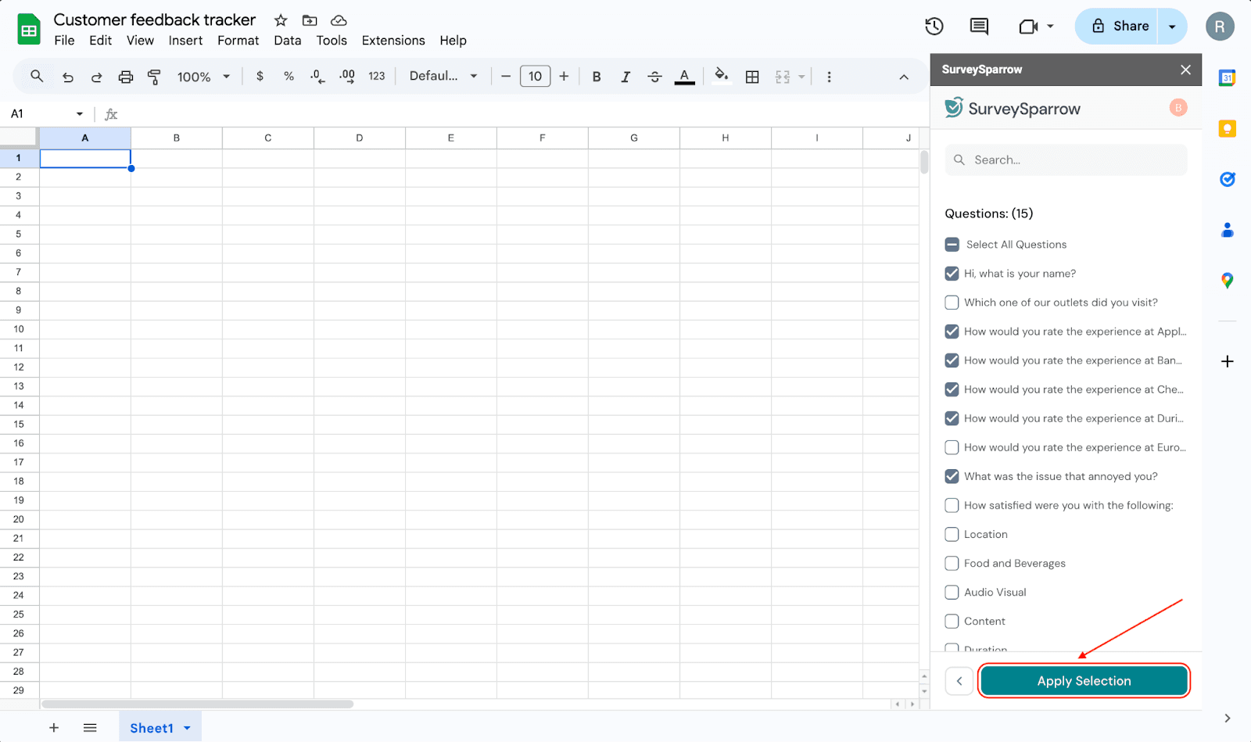This screenshot has width=1251, height=742.
Task: Open Google Maps side panel icon
Action: [x=1228, y=281]
